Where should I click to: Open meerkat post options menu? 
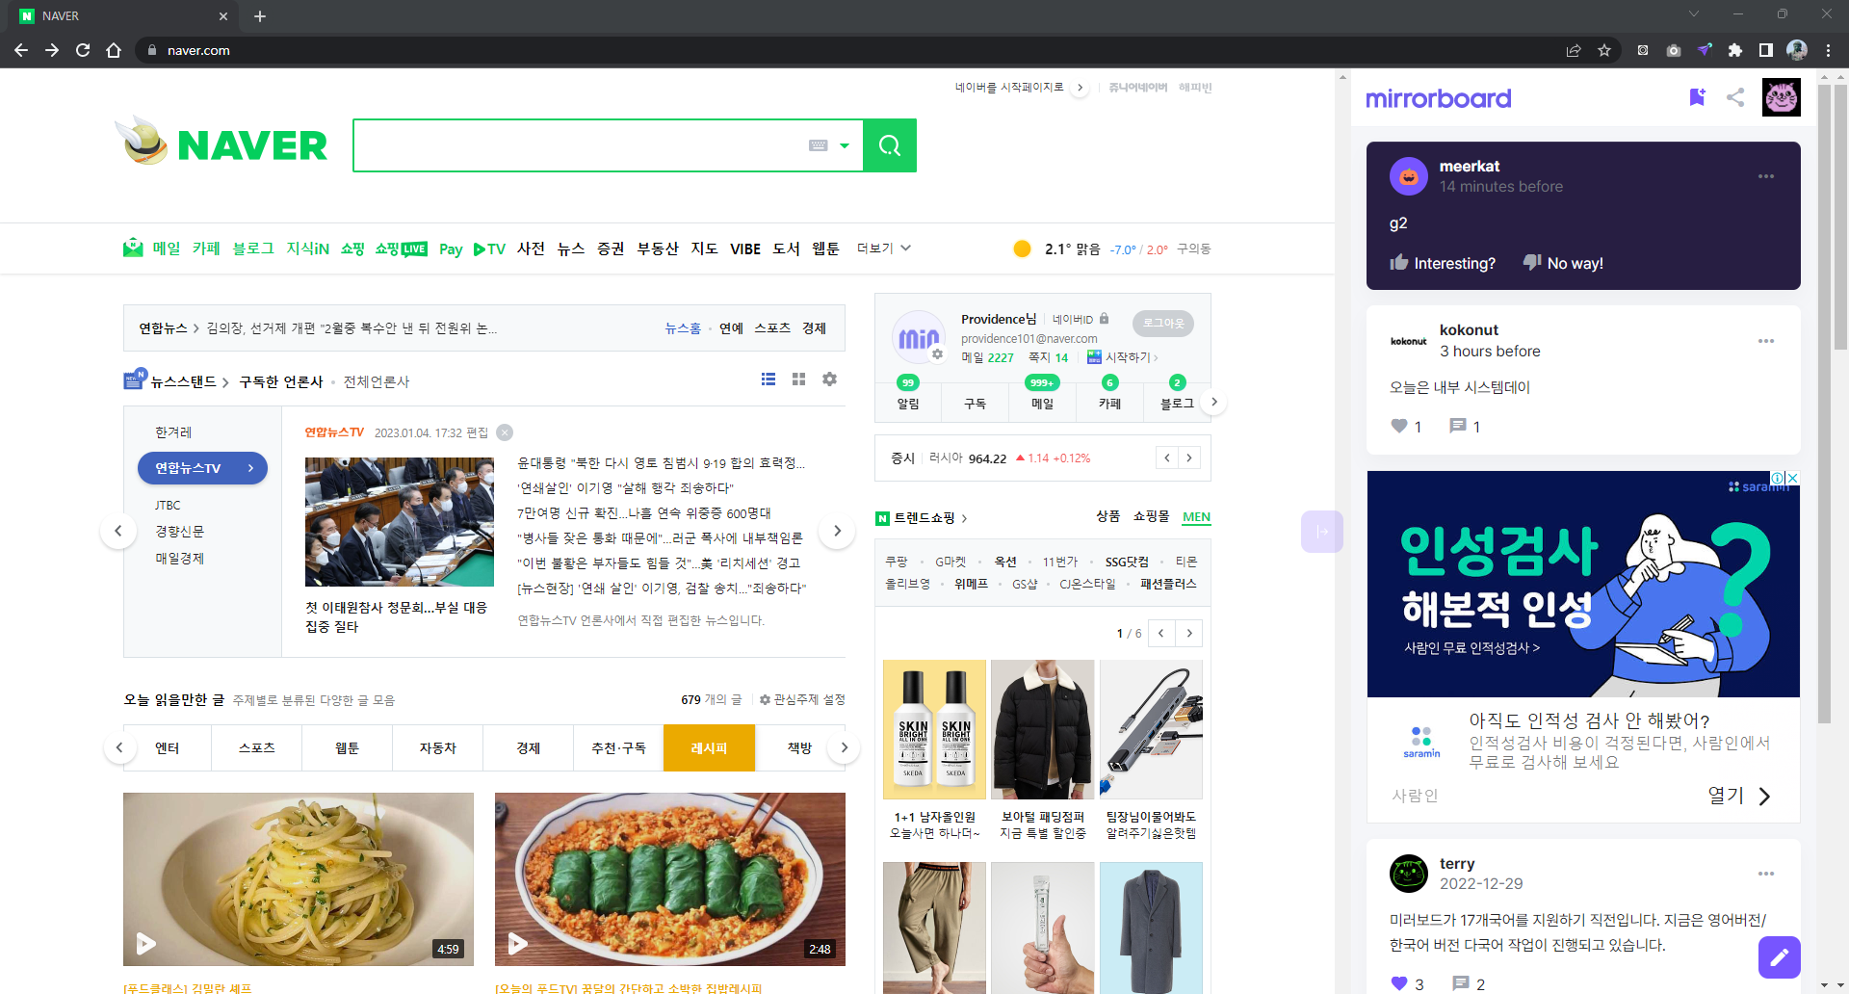tap(1766, 176)
